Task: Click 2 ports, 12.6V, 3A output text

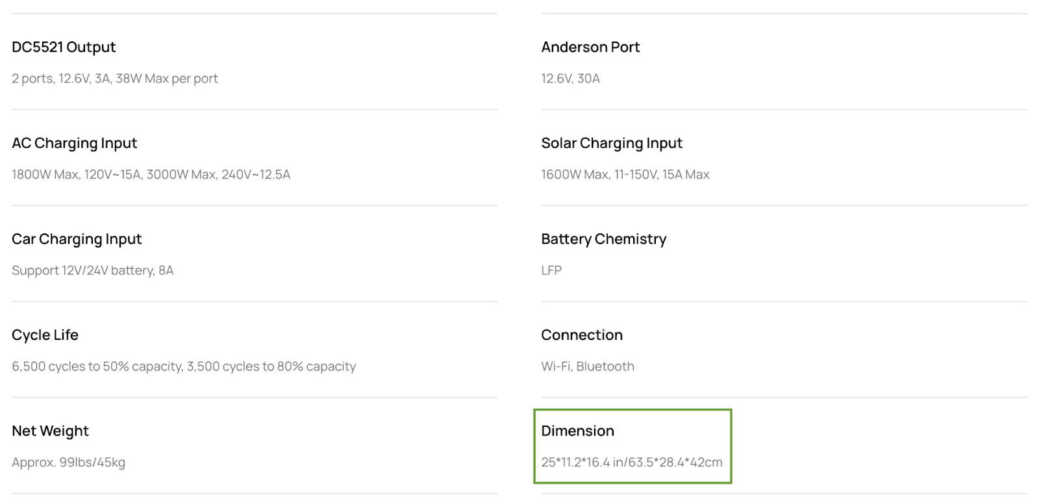Action: (115, 78)
